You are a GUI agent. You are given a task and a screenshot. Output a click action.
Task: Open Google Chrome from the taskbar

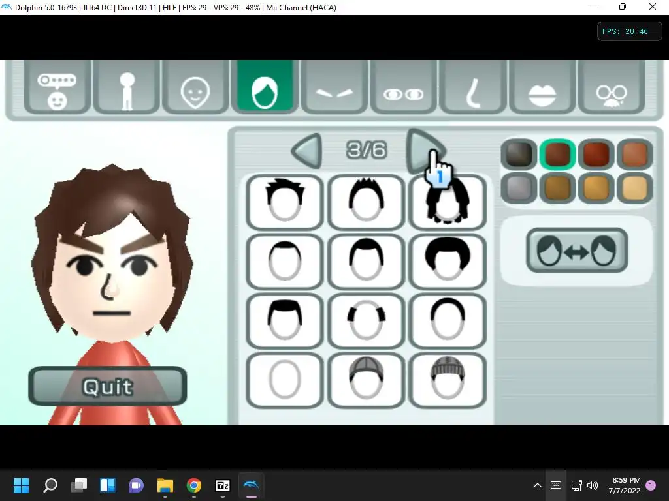tap(194, 485)
